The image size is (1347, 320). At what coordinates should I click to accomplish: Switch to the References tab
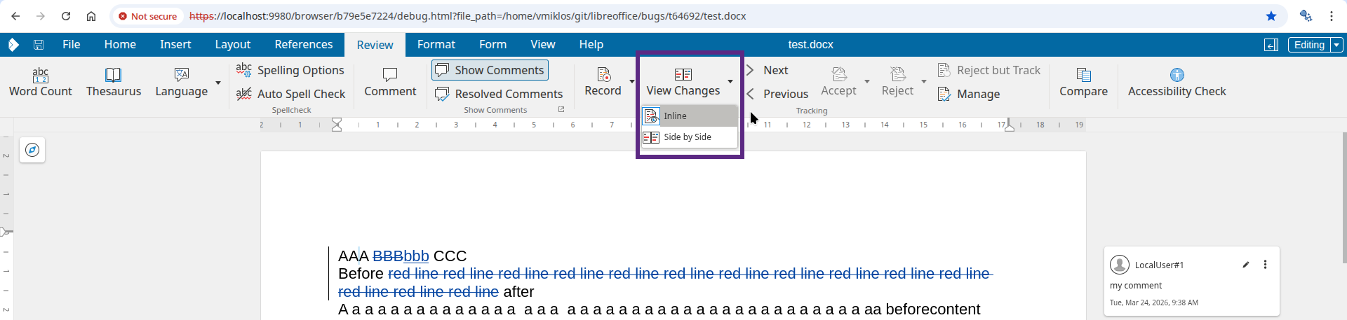(304, 45)
